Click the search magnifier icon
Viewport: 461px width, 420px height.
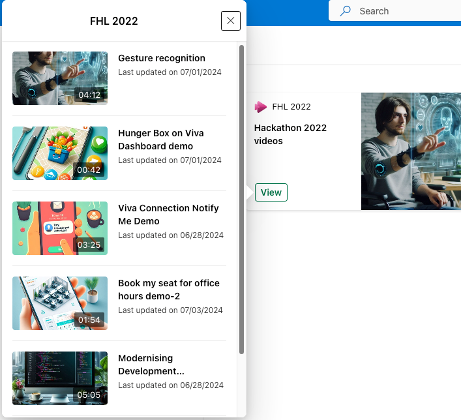tap(346, 11)
